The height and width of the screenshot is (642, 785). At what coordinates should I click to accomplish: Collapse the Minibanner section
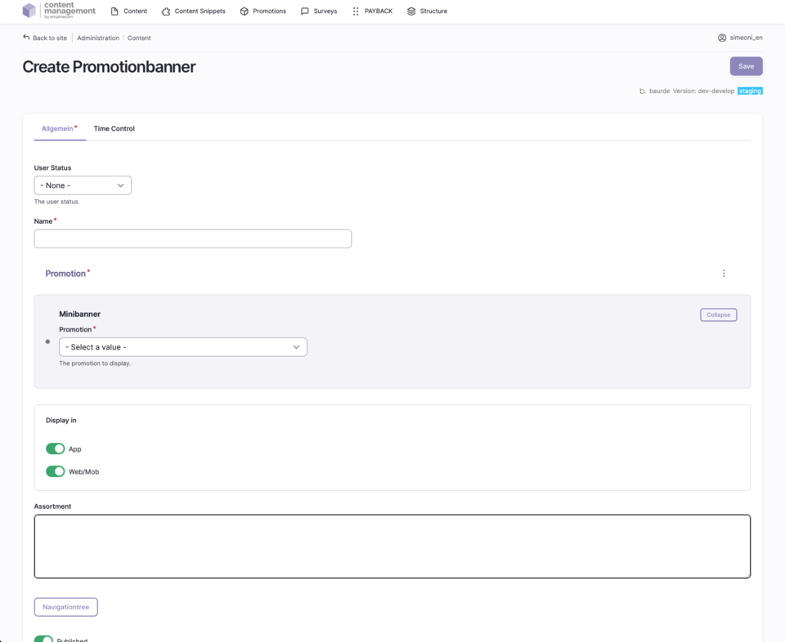click(x=718, y=314)
